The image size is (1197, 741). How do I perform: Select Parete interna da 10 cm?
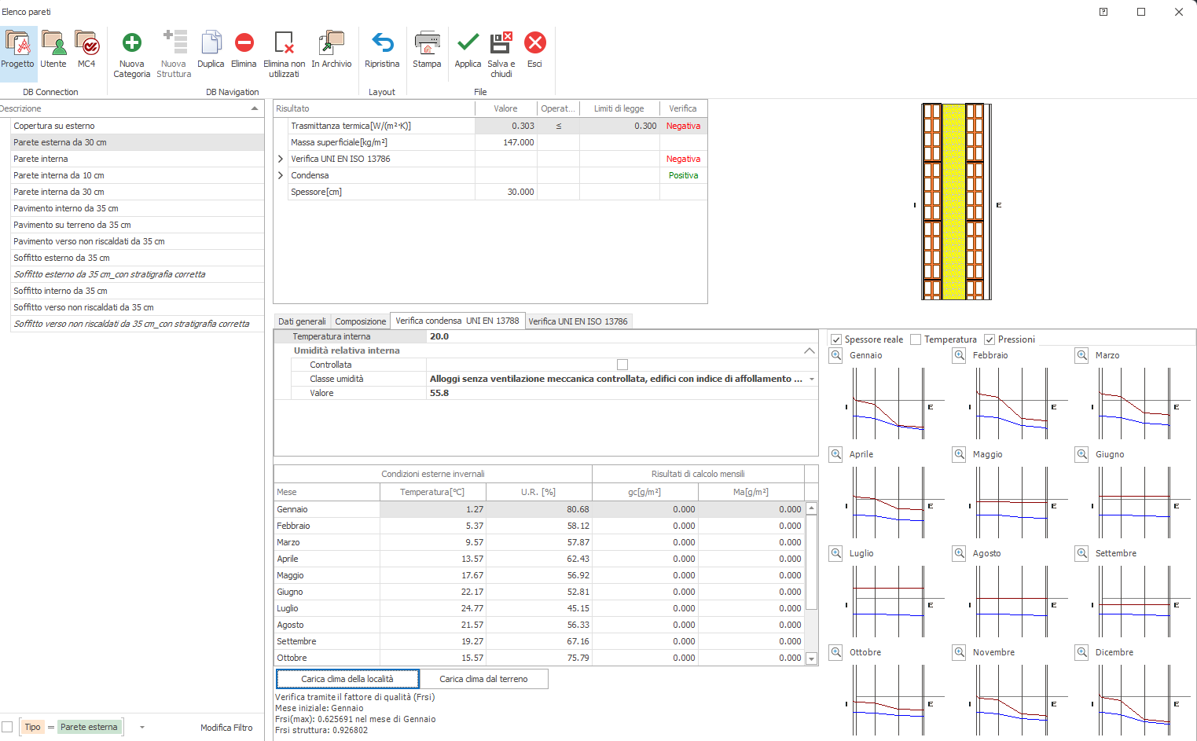(x=59, y=175)
